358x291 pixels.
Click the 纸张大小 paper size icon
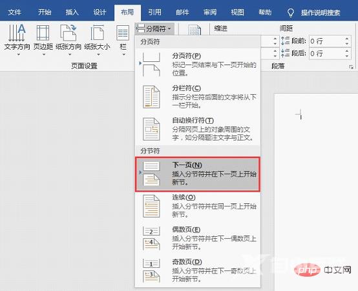click(98, 33)
